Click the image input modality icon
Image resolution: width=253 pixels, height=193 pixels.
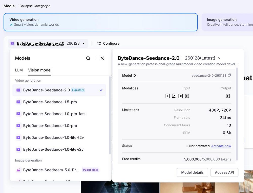pos(174,96)
